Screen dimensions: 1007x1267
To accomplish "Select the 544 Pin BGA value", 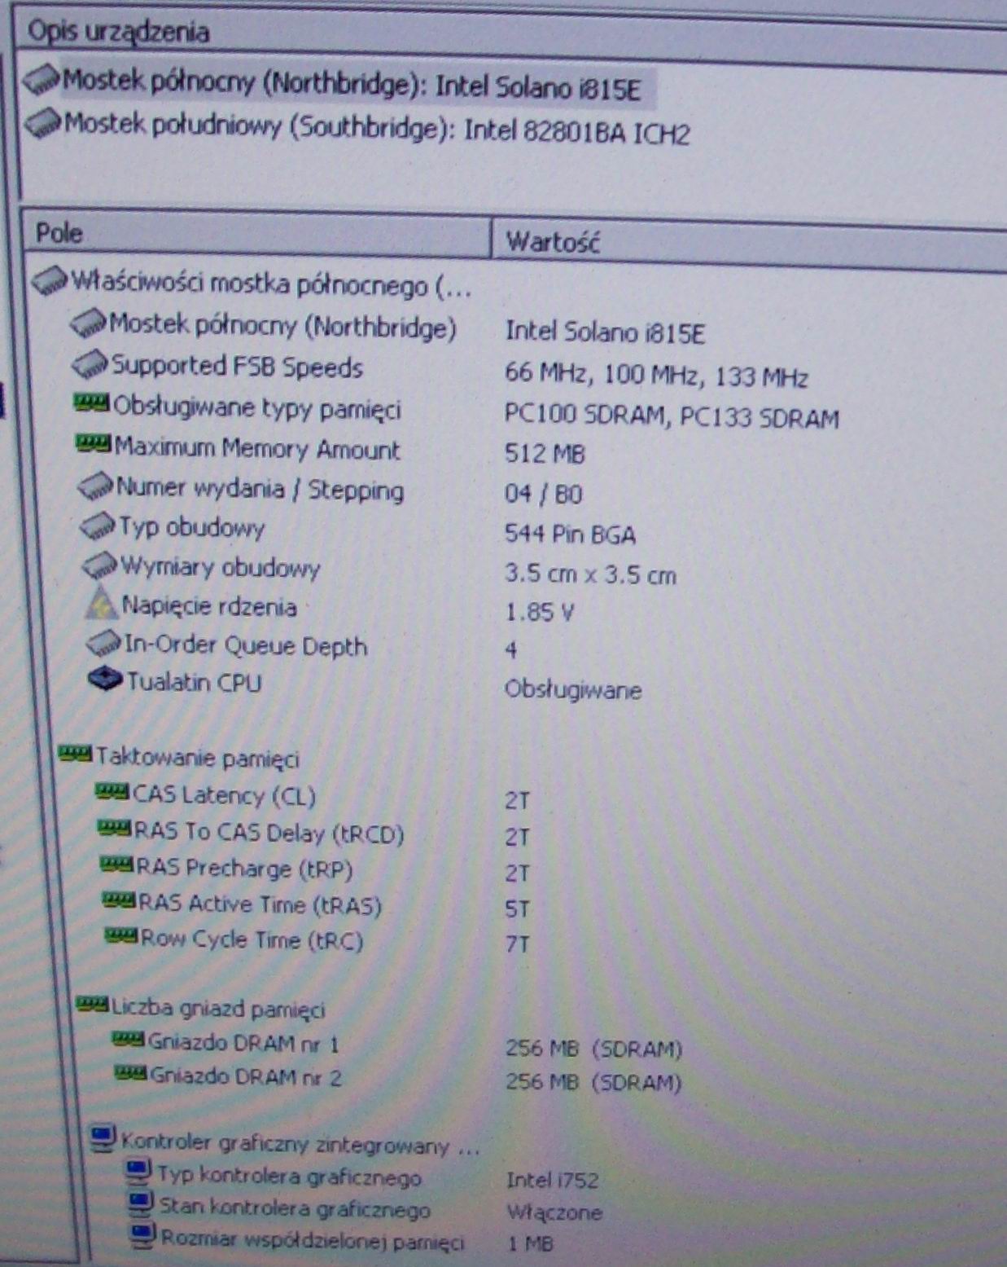I will (x=570, y=534).
